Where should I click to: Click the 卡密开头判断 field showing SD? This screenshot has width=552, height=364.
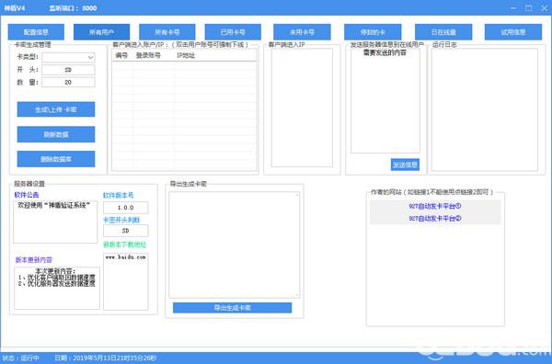(126, 231)
